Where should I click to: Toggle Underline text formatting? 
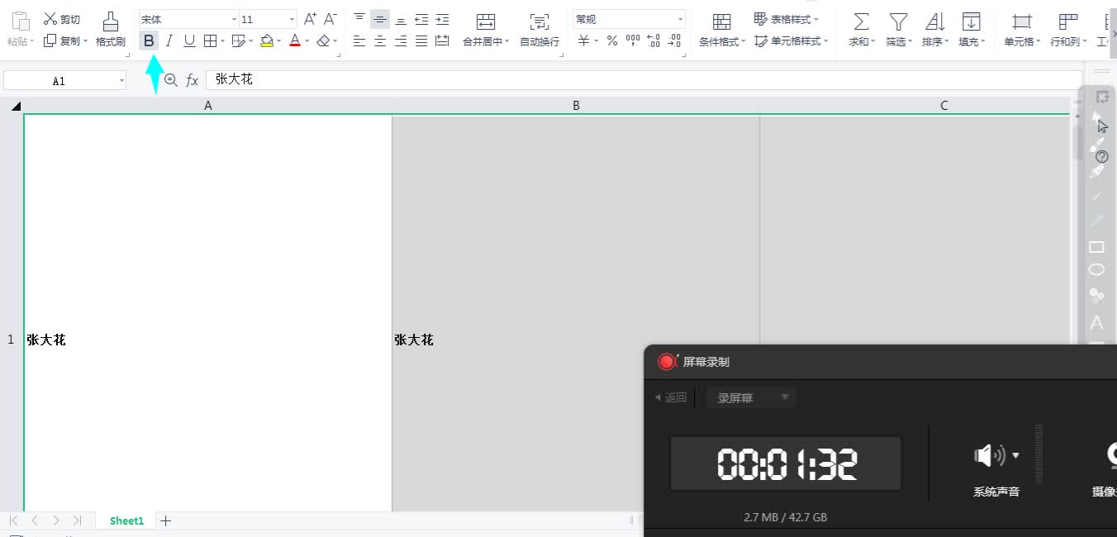pos(189,40)
